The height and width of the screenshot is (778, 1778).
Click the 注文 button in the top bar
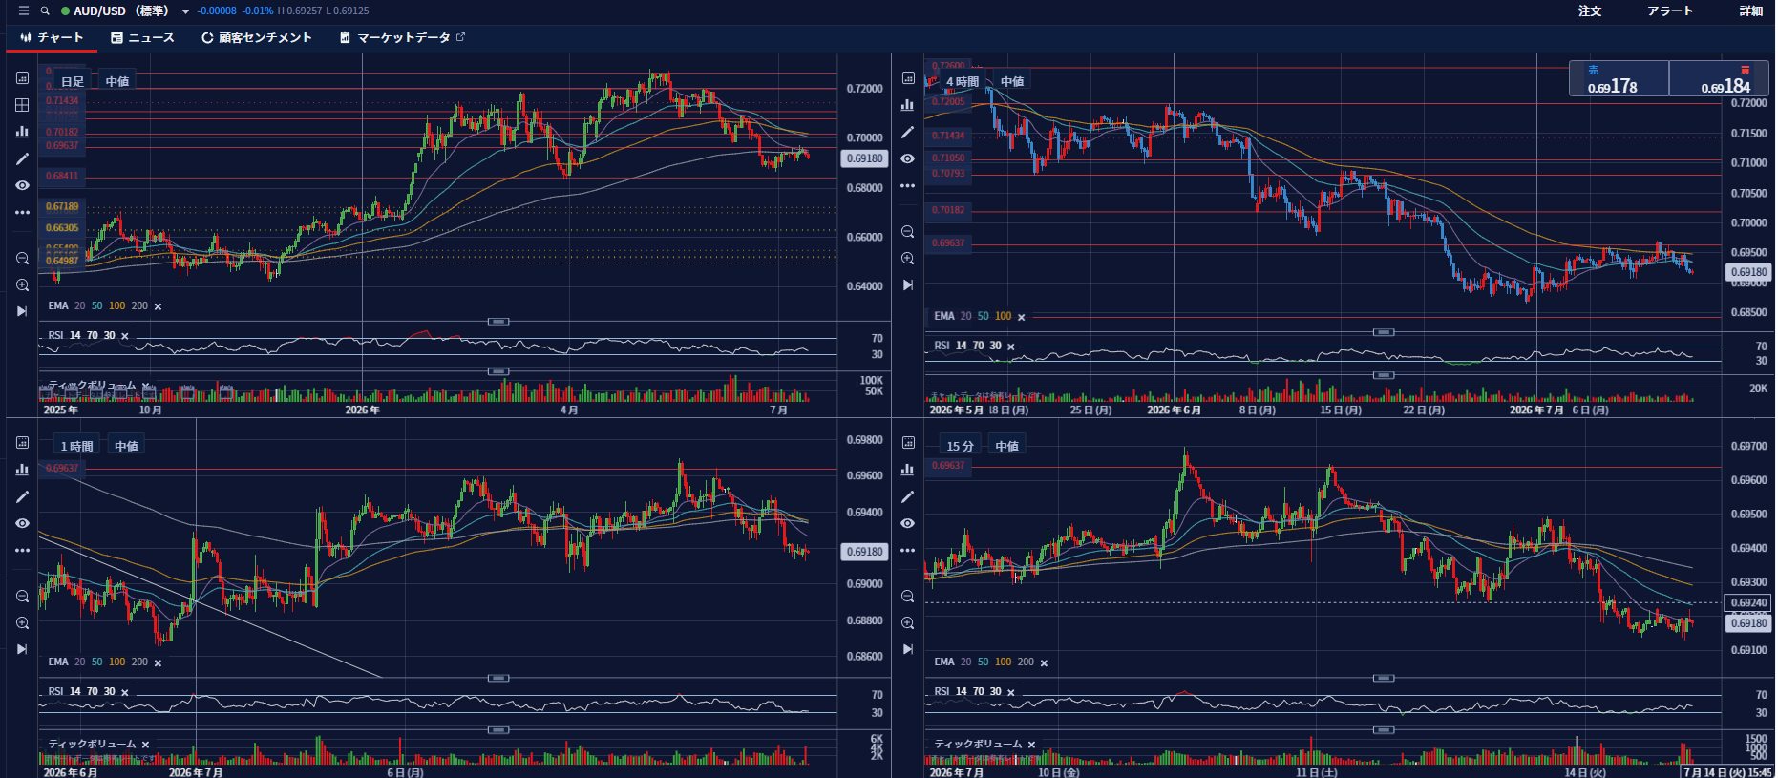click(1590, 11)
